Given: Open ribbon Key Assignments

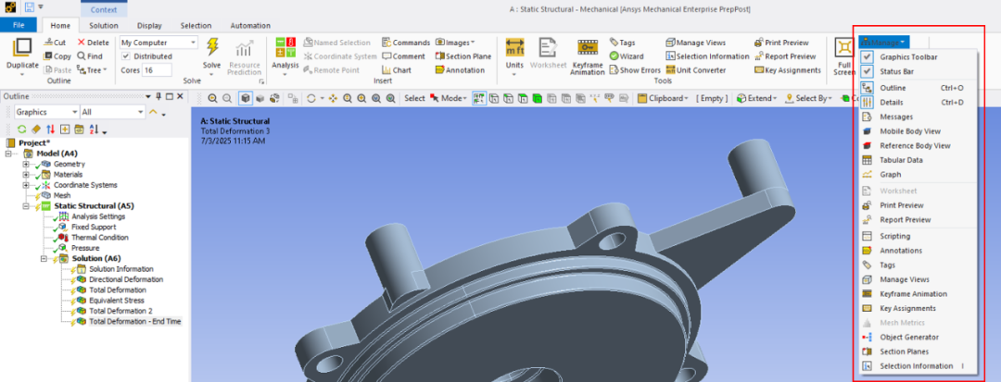Looking at the screenshot, I should (x=788, y=70).
